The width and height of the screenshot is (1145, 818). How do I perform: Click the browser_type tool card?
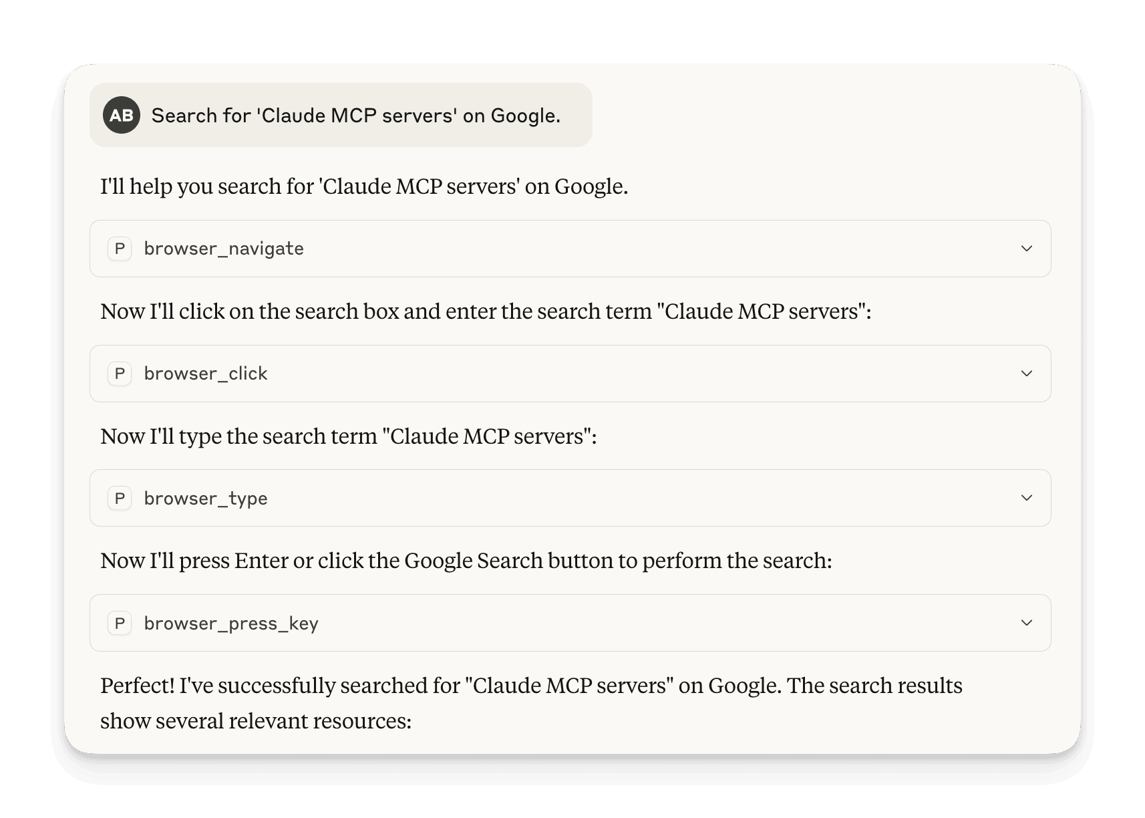tap(570, 498)
